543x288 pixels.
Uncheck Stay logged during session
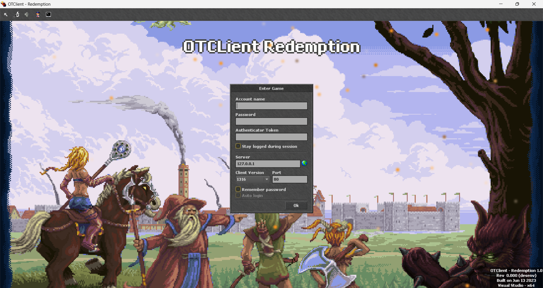click(x=238, y=146)
